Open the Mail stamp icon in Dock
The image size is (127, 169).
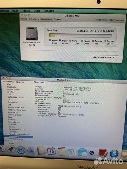pos(31,150)
